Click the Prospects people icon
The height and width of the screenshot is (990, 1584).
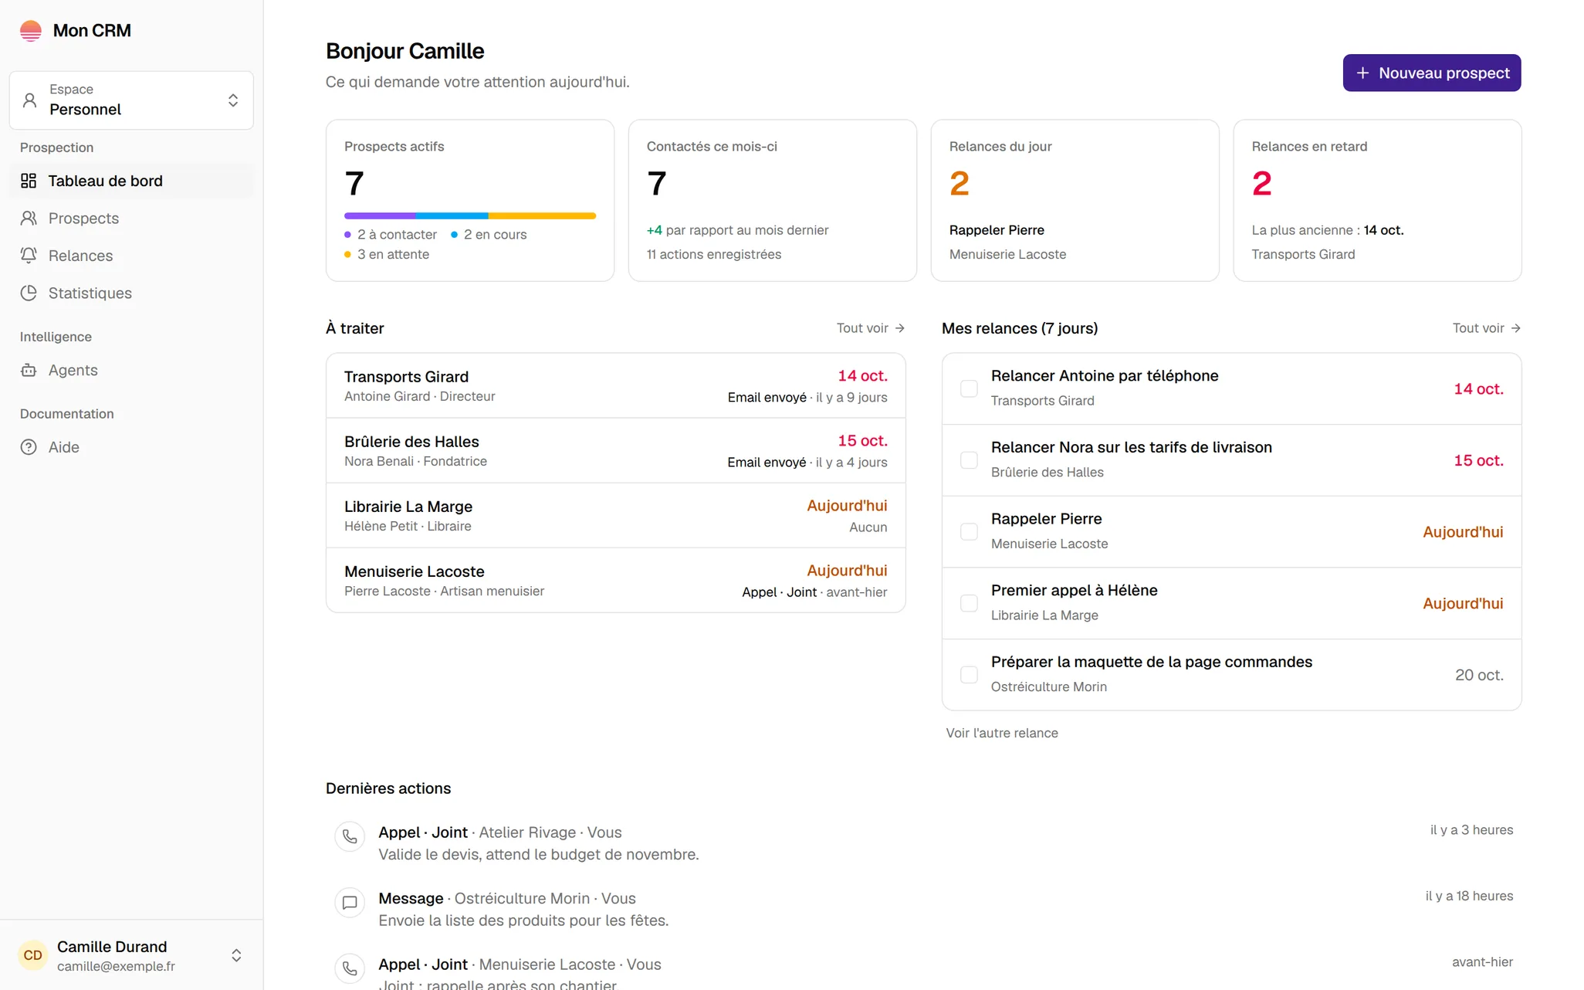(x=29, y=218)
